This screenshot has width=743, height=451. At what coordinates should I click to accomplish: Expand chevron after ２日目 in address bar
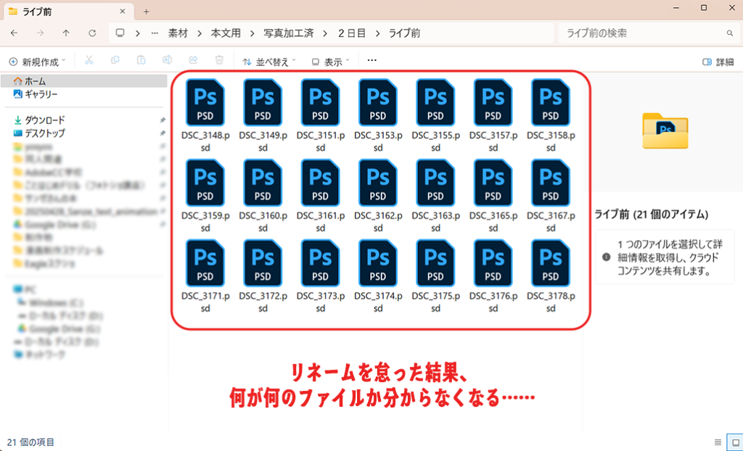[x=377, y=33]
